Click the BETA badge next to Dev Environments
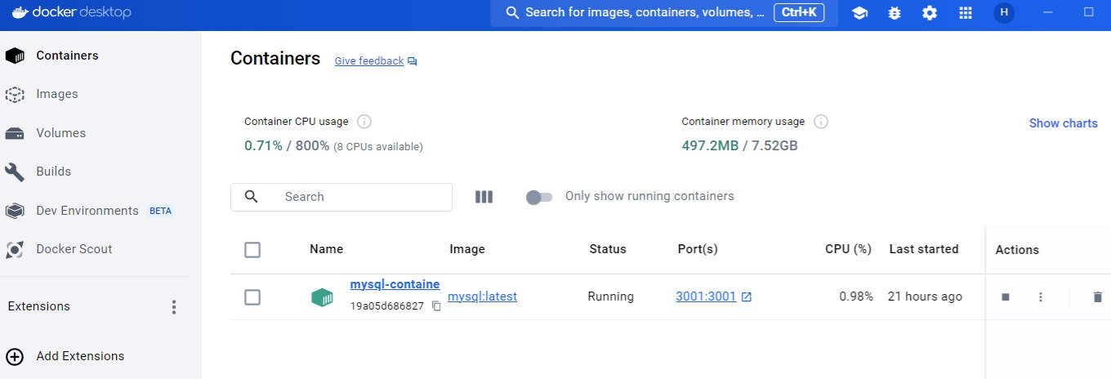 pos(161,211)
